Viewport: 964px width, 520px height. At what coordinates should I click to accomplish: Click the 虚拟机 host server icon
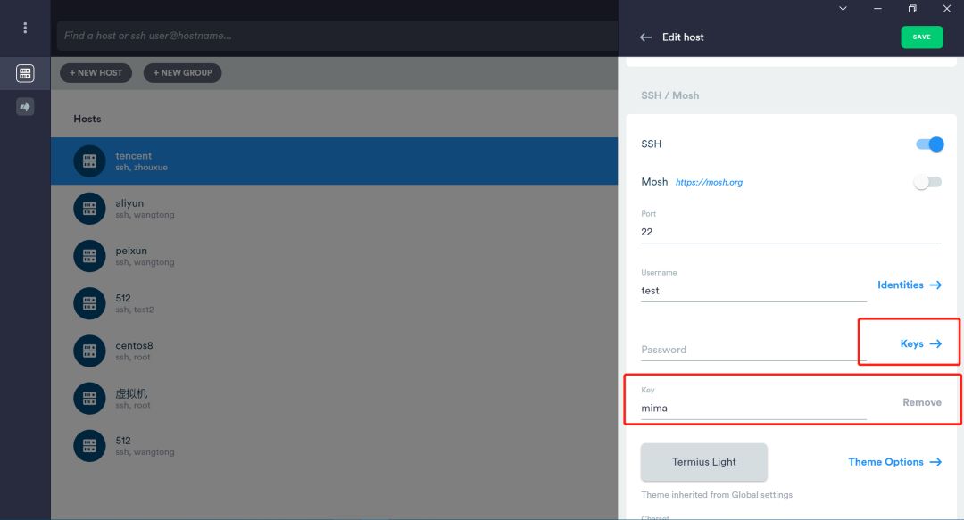tap(90, 399)
